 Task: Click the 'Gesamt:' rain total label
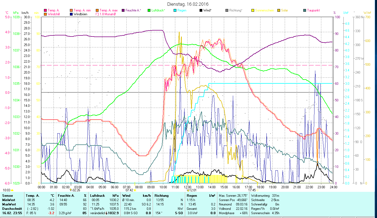[192, 209]
